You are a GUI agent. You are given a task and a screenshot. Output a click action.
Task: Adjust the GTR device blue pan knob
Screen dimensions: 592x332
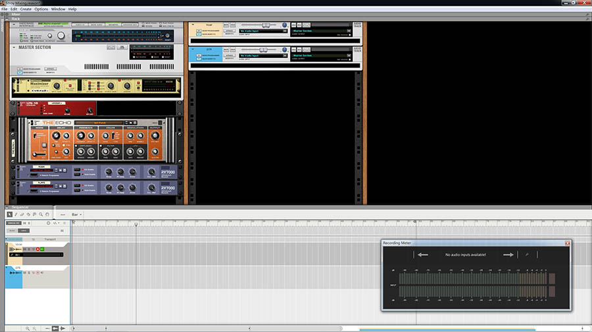[x=284, y=50]
